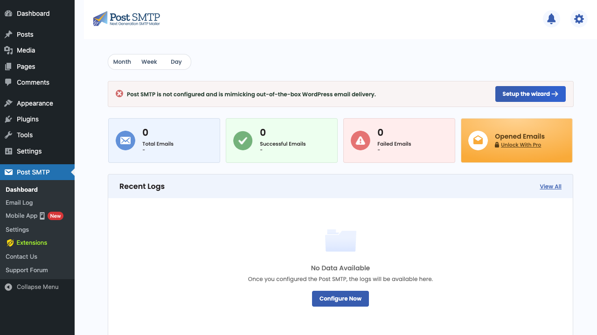597x335 pixels.
Task: Click the Media icon in sidebar
Action: pyautogui.click(x=8, y=50)
